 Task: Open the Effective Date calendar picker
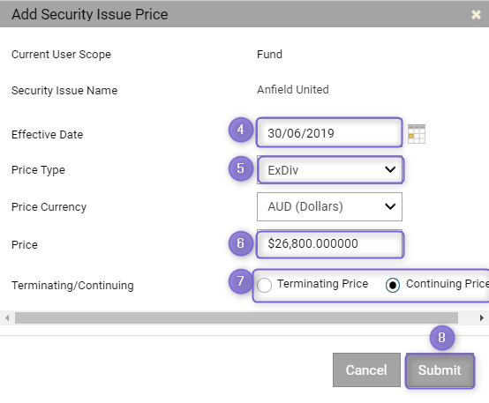tap(417, 134)
